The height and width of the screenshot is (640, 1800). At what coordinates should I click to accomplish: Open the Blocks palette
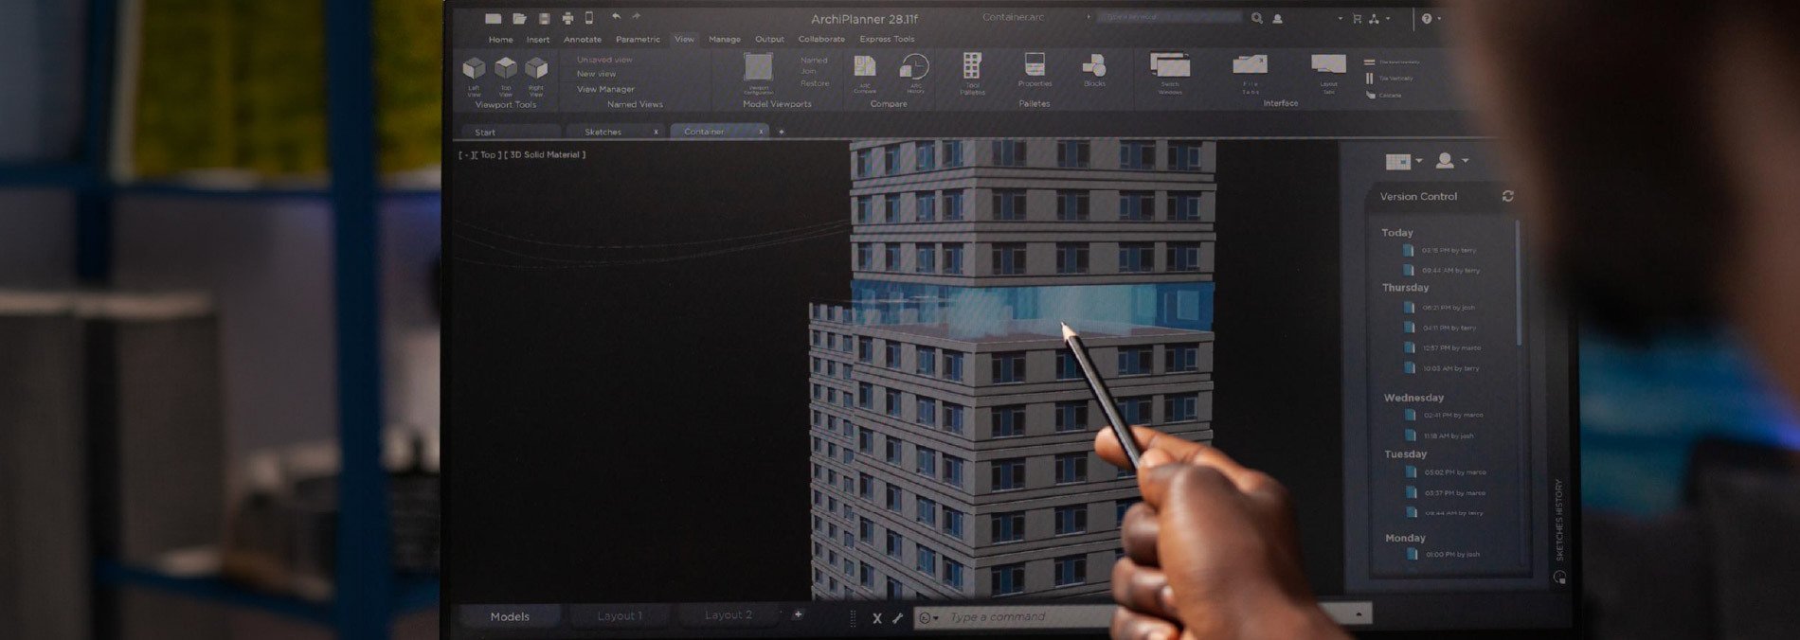[1094, 70]
